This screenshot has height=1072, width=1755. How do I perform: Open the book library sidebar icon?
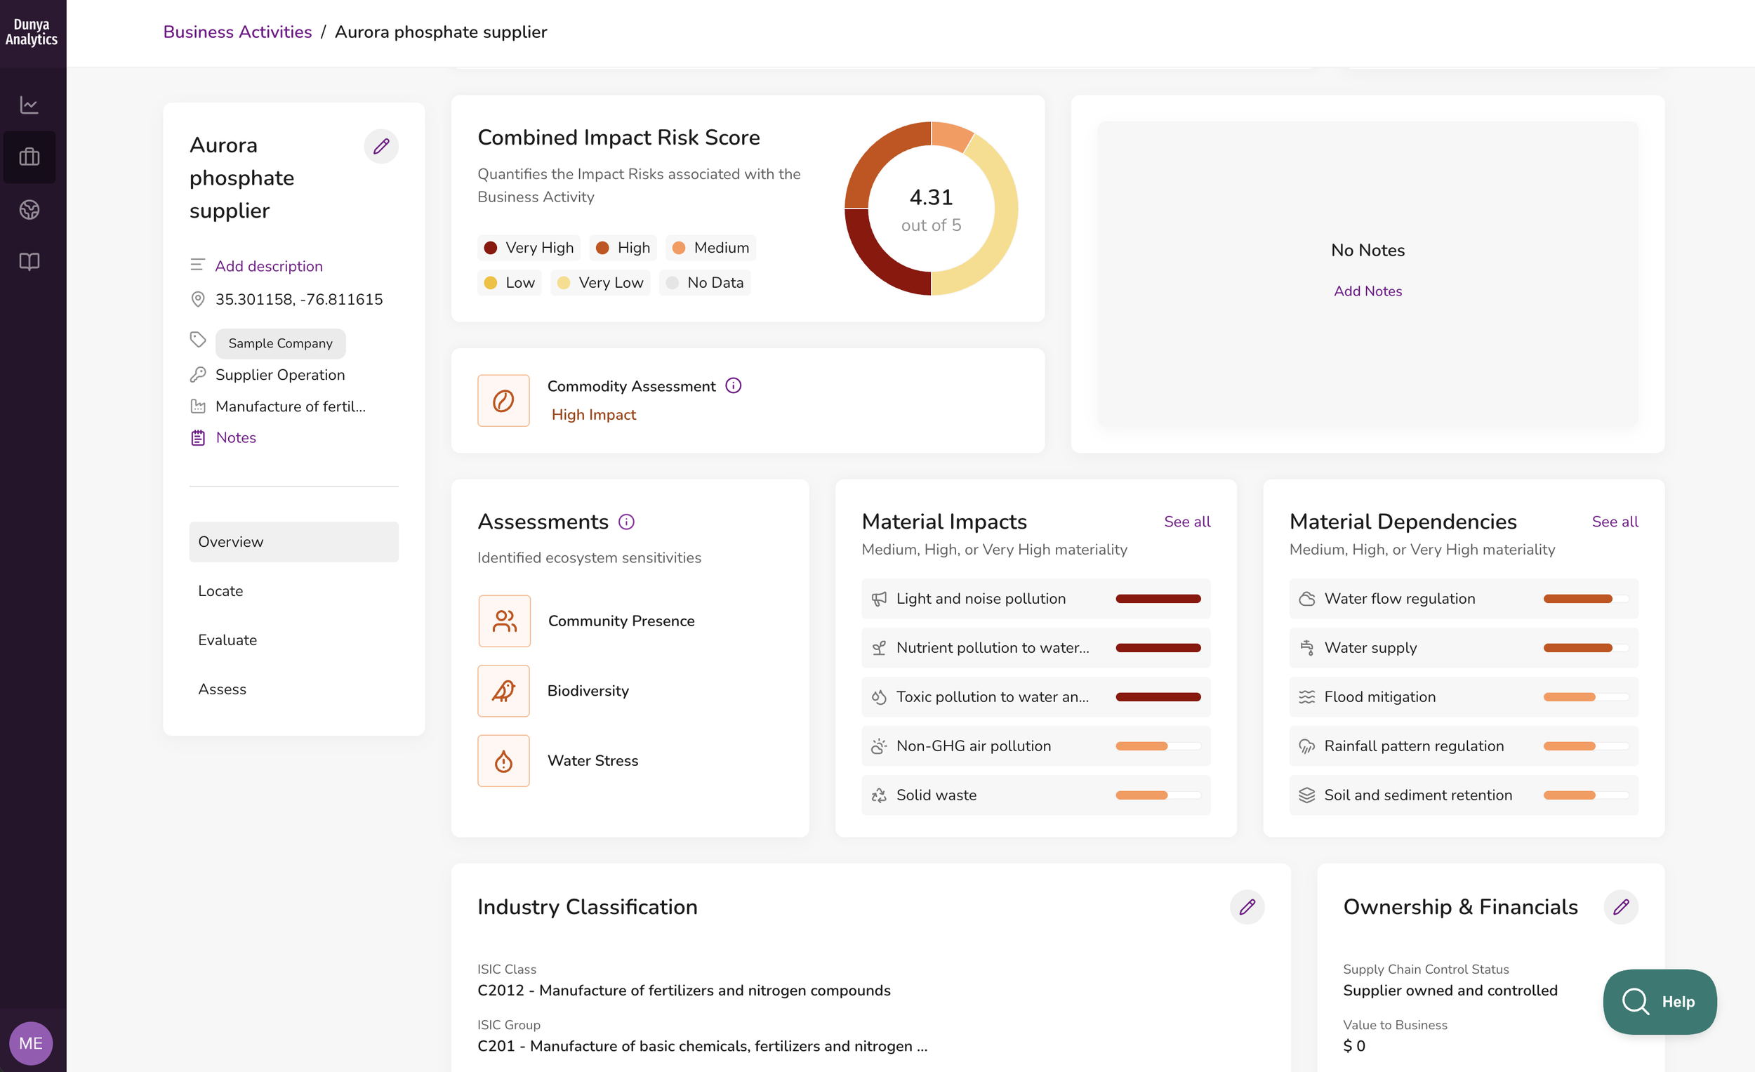point(29,261)
